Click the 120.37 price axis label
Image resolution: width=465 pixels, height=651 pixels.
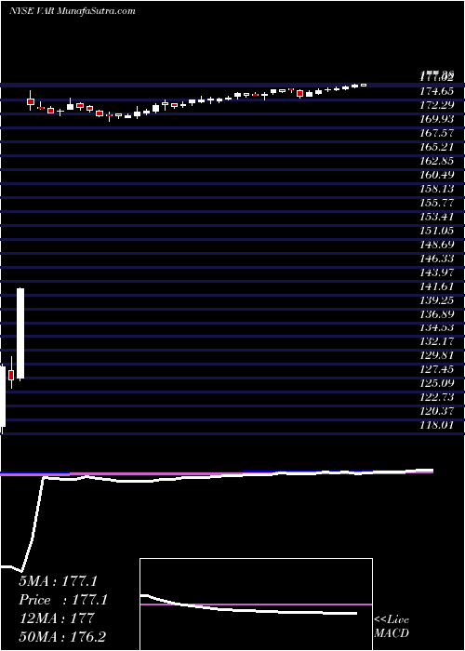click(436, 411)
